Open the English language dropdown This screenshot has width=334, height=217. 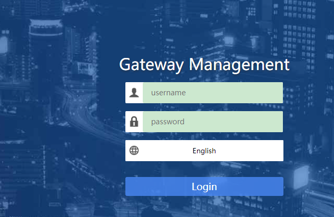coord(204,151)
